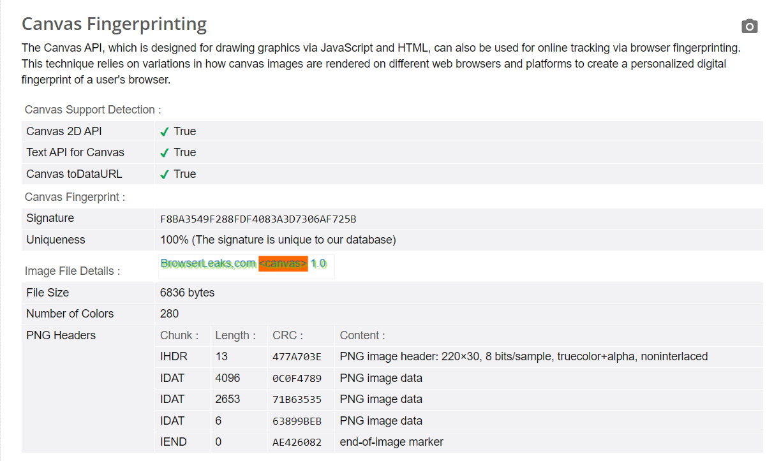781x461 pixels.
Task: Click the CRC value 71B63535
Action: pyautogui.click(x=297, y=400)
